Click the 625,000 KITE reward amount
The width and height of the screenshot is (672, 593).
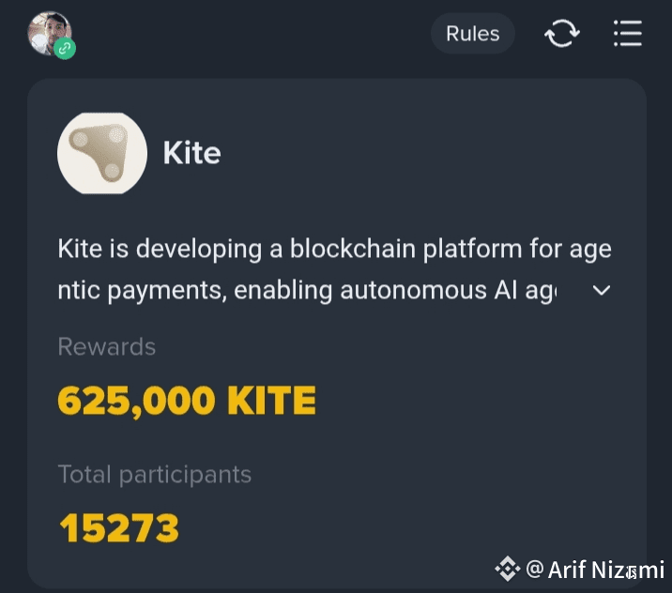[187, 401]
